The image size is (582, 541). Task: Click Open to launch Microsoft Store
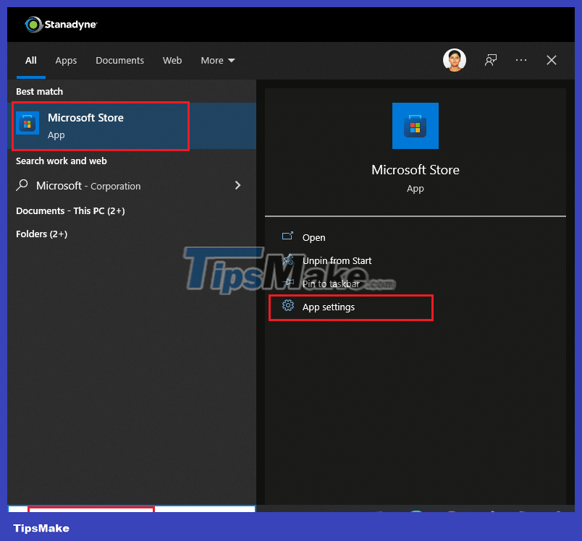point(313,237)
